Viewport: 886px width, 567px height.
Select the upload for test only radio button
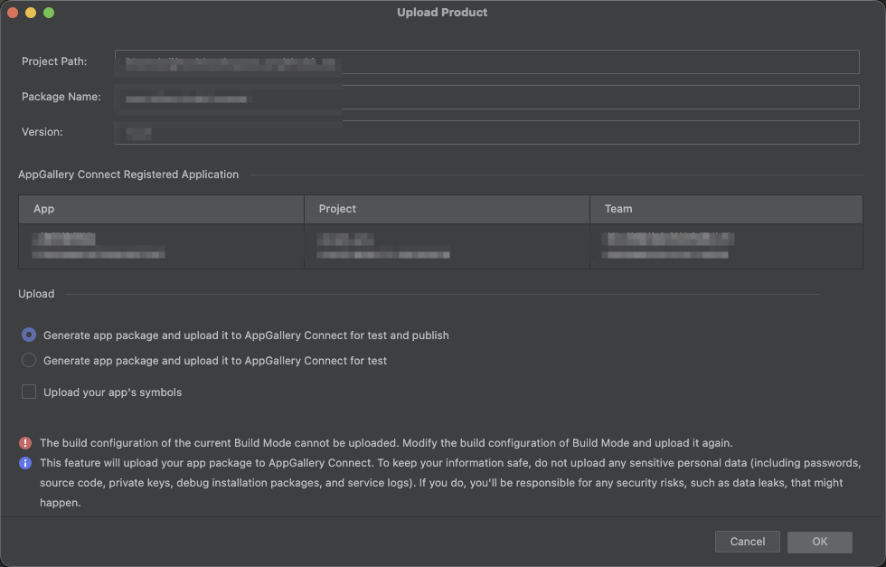point(29,360)
